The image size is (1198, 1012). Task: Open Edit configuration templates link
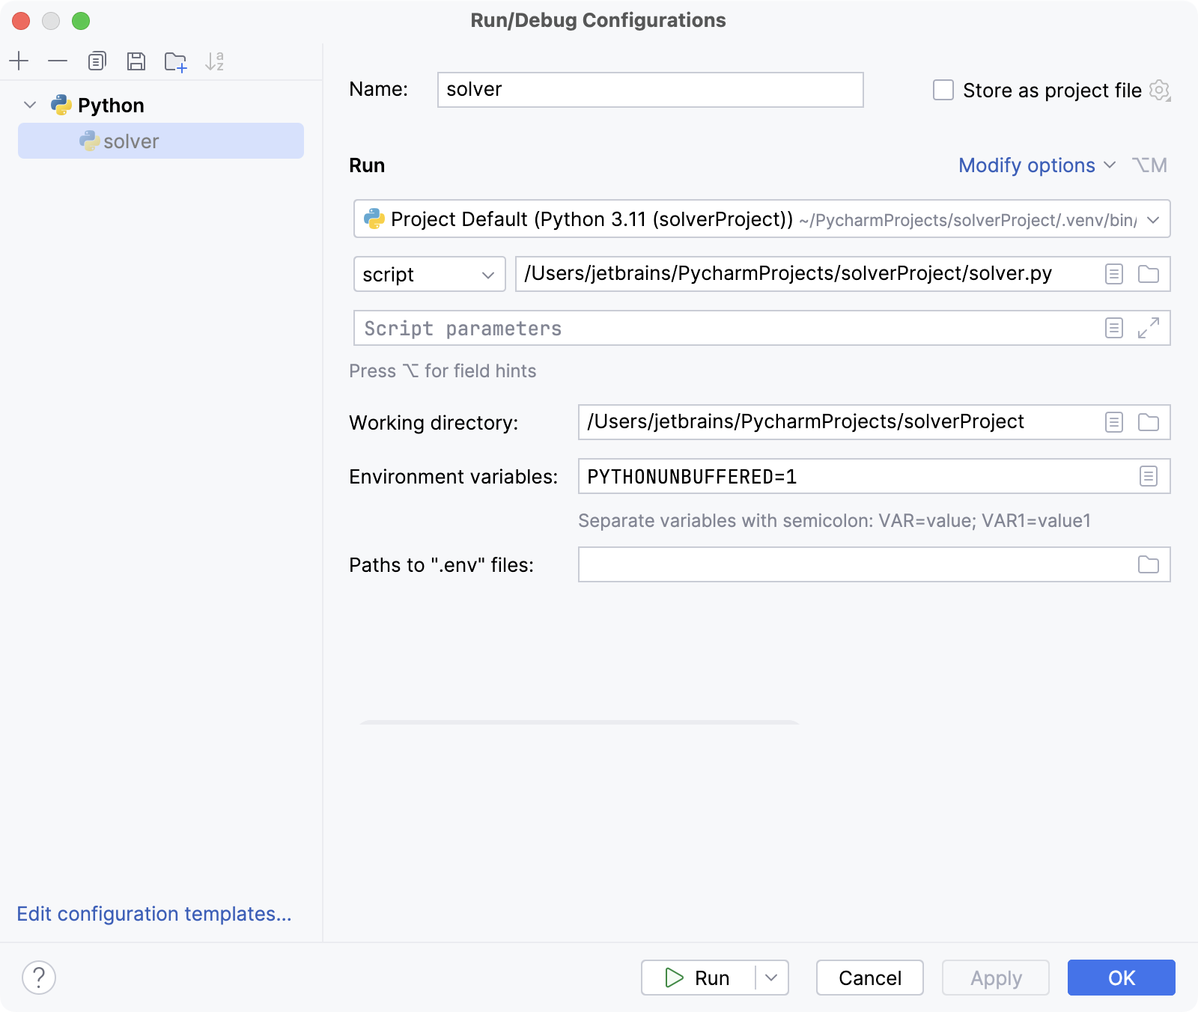coord(154,914)
